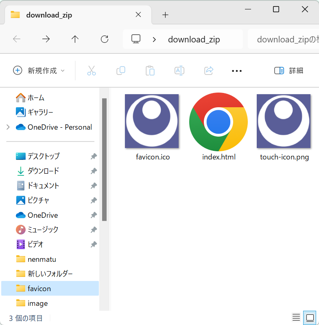Click the Paste clipboard icon
This screenshot has height=325, width=319.
[x=150, y=71]
